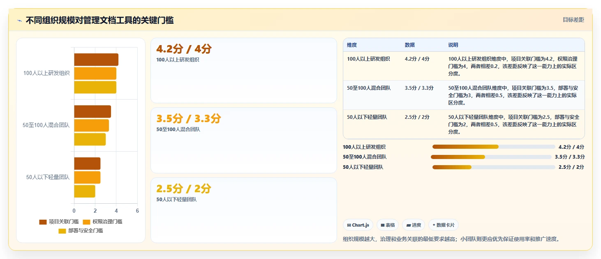
Task: Click the 2.5分 / 2分 data card
Action: coord(244,210)
